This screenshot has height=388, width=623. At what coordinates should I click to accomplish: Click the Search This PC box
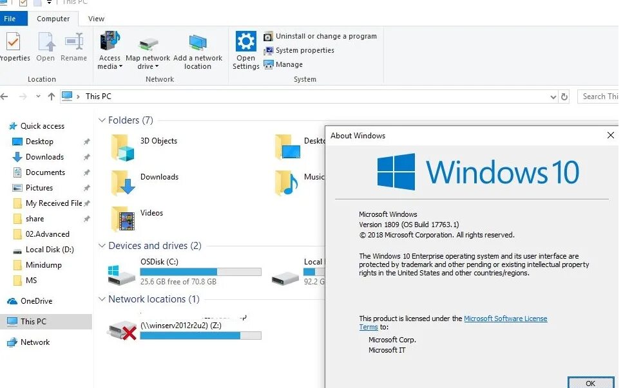pos(599,97)
